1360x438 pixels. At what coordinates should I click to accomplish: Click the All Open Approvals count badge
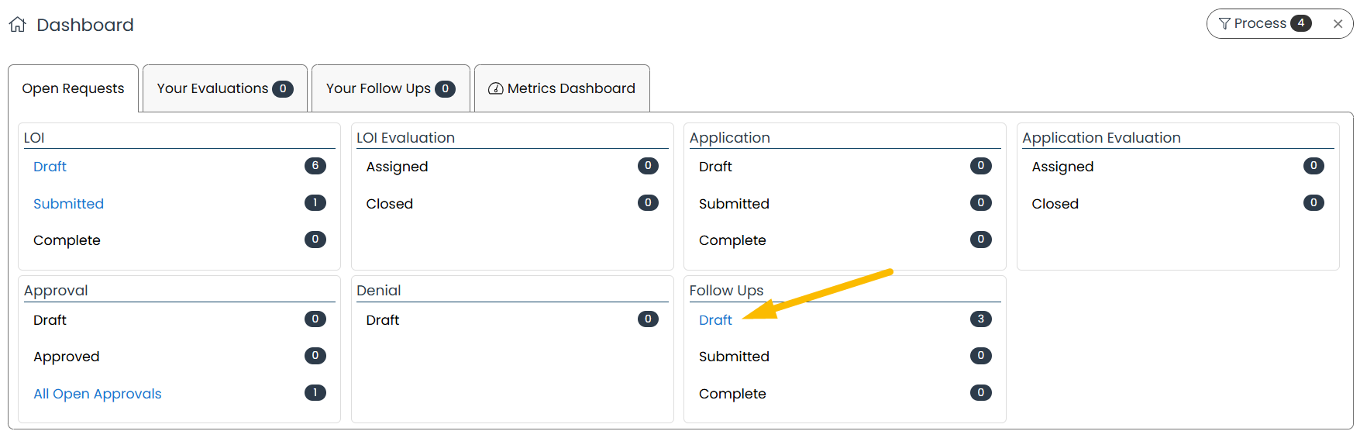click(x=315, y=393)
